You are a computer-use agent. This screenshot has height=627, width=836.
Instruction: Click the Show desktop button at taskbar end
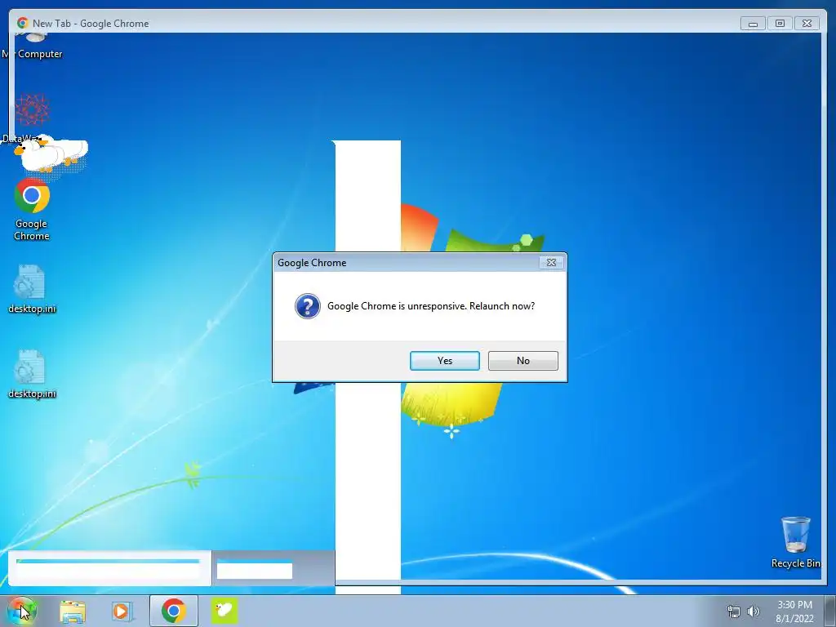point(830,611)
